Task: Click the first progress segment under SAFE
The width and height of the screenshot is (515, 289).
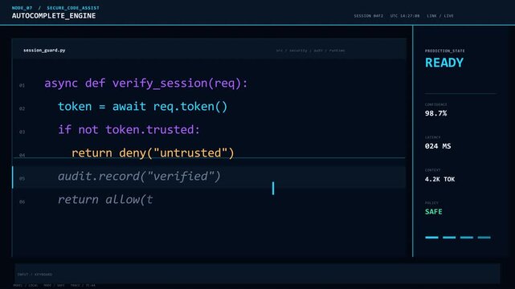Action: 431,237
